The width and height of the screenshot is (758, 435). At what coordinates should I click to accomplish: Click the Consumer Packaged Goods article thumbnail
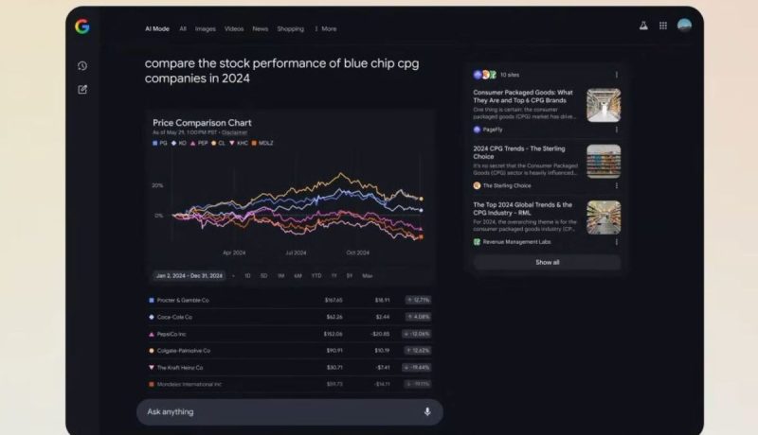coord(604,105)
